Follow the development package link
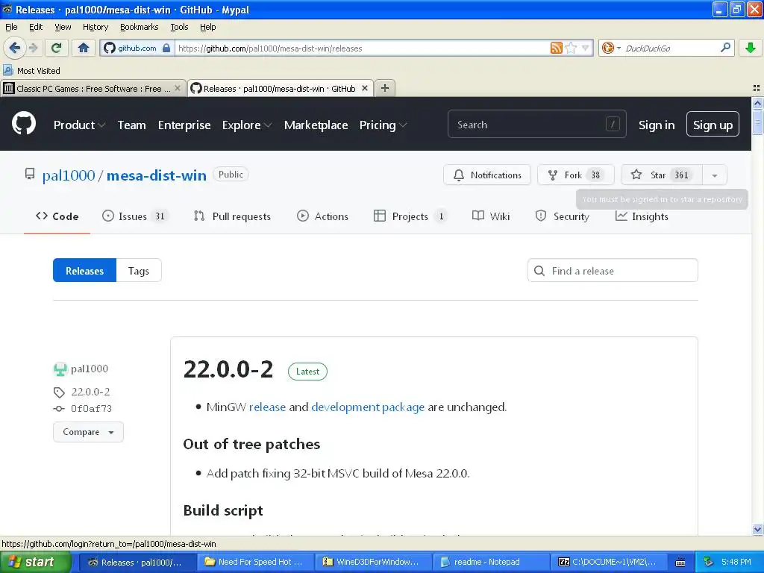The height and width of the screenshot is (573, 764). click(368, 407)
